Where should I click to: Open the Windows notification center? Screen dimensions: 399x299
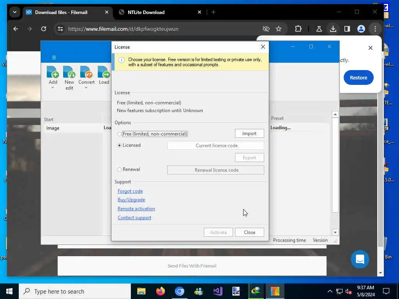[386, 291]
